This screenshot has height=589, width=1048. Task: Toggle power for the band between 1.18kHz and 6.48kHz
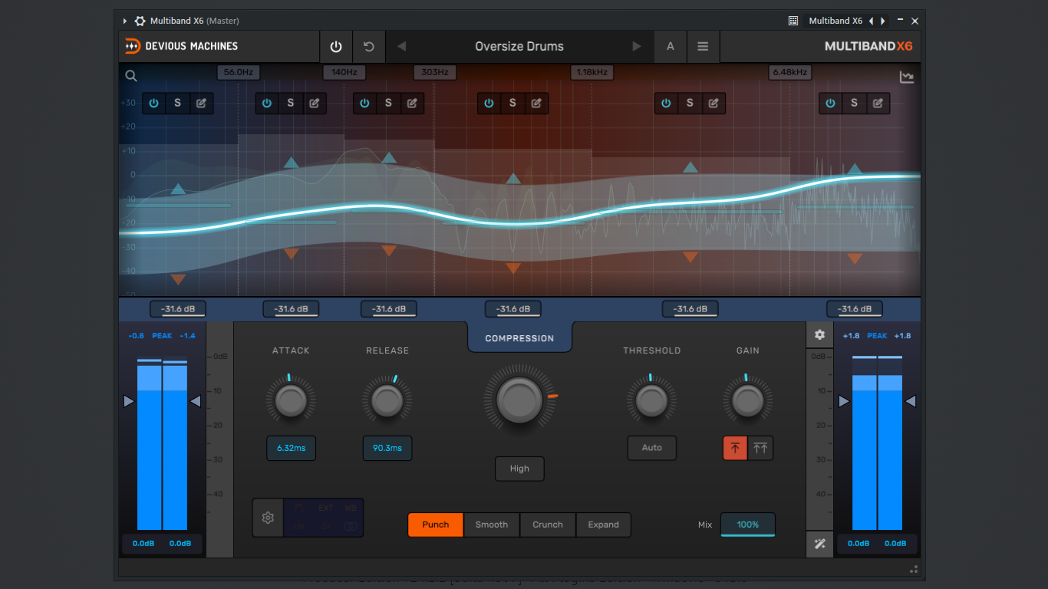[x=666, y=104]
